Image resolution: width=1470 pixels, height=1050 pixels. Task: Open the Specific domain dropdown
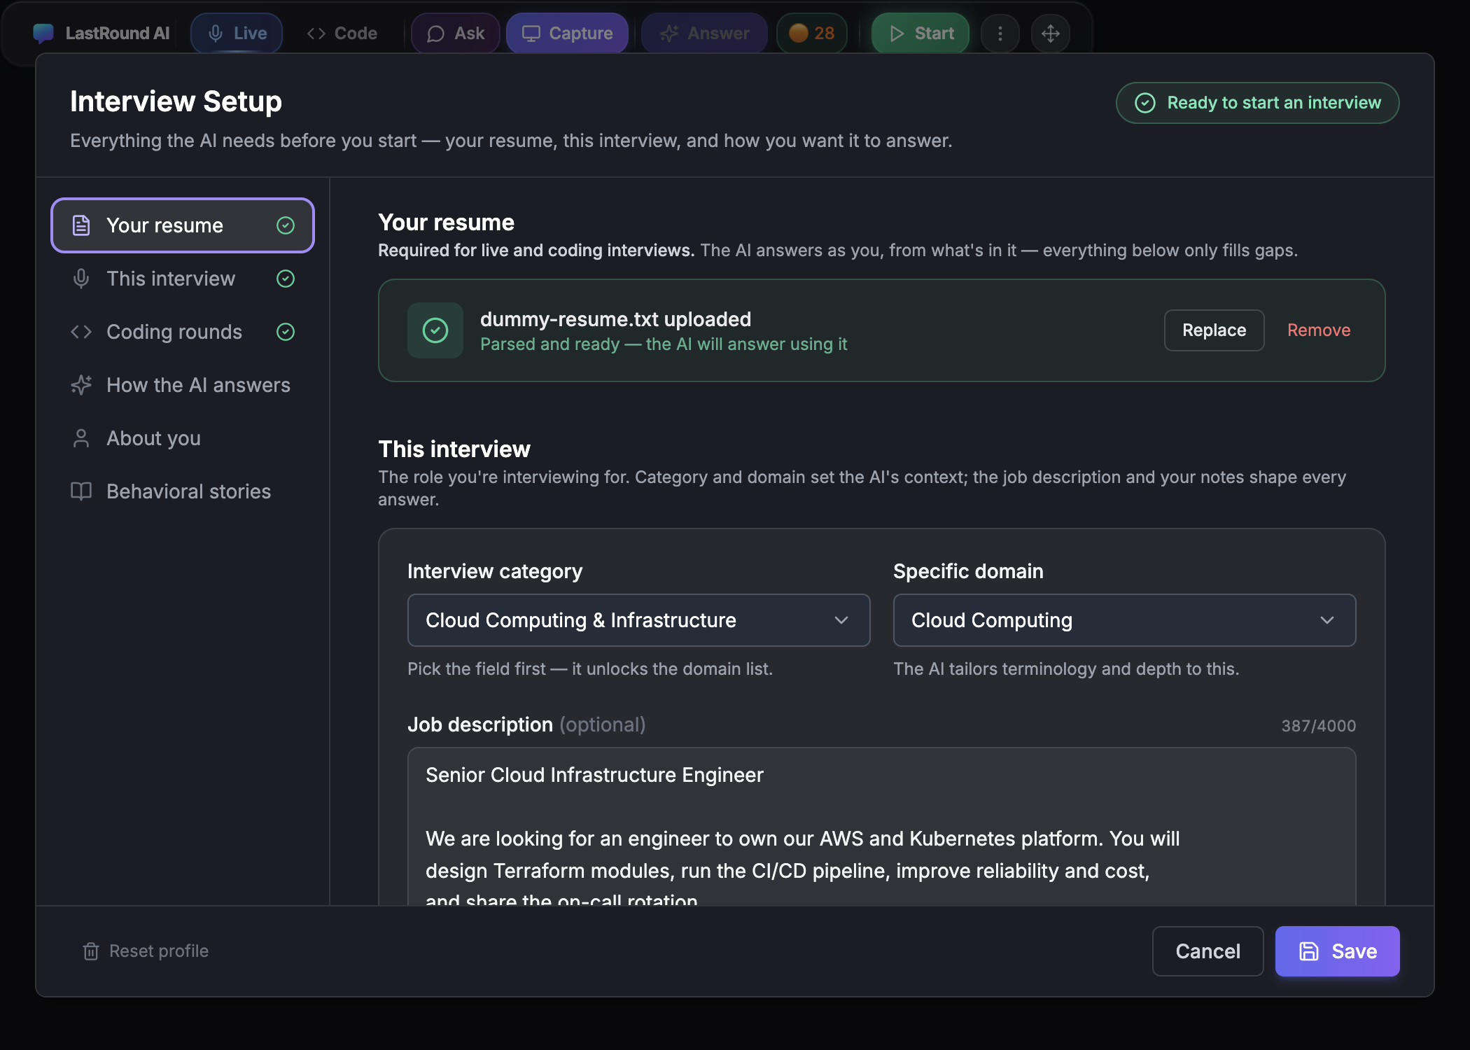pyautogui.click(x=1124, y=620)
